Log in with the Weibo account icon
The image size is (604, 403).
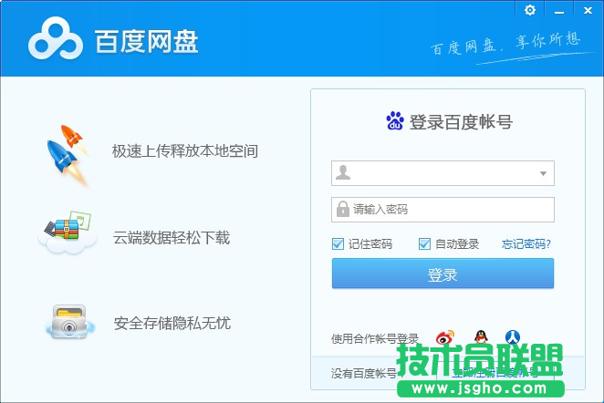[445, 337]
